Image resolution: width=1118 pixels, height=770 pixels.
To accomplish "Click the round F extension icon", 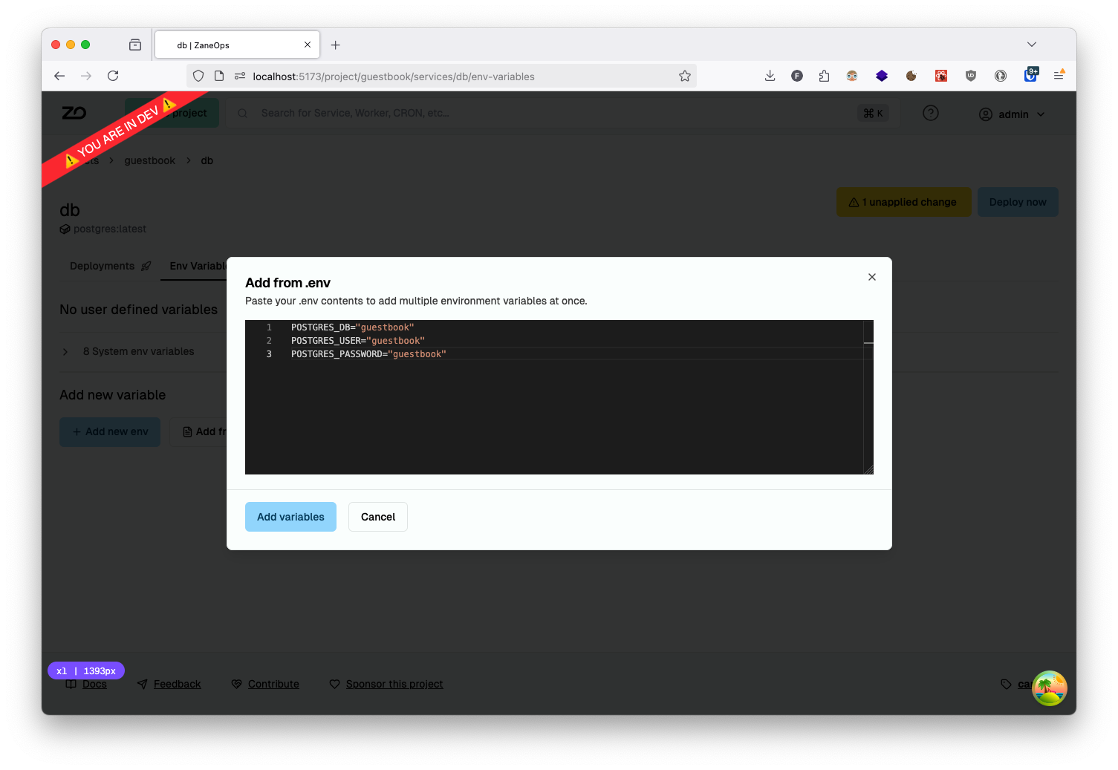I will 797,76.
